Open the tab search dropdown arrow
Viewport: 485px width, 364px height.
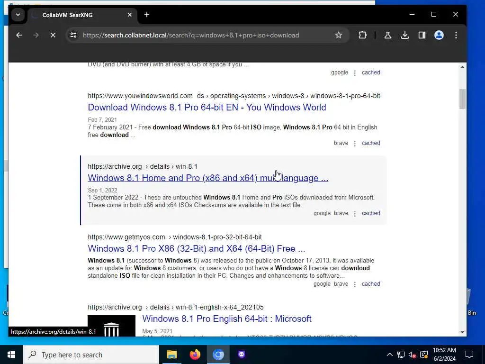click(x=18, y=15)
